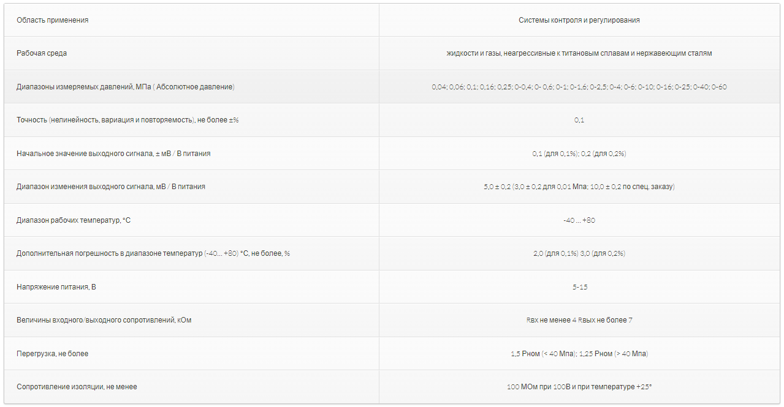Click the insulation resistance value "100 МОм"
The height and width of the screenshot is (407, 784).
pyautogui.click(x=579, y=387)
